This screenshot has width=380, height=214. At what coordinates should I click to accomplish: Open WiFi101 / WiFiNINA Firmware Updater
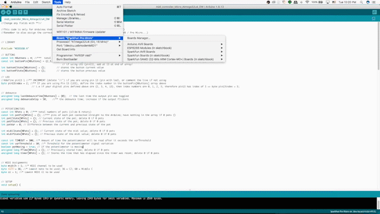coord(88,32)
